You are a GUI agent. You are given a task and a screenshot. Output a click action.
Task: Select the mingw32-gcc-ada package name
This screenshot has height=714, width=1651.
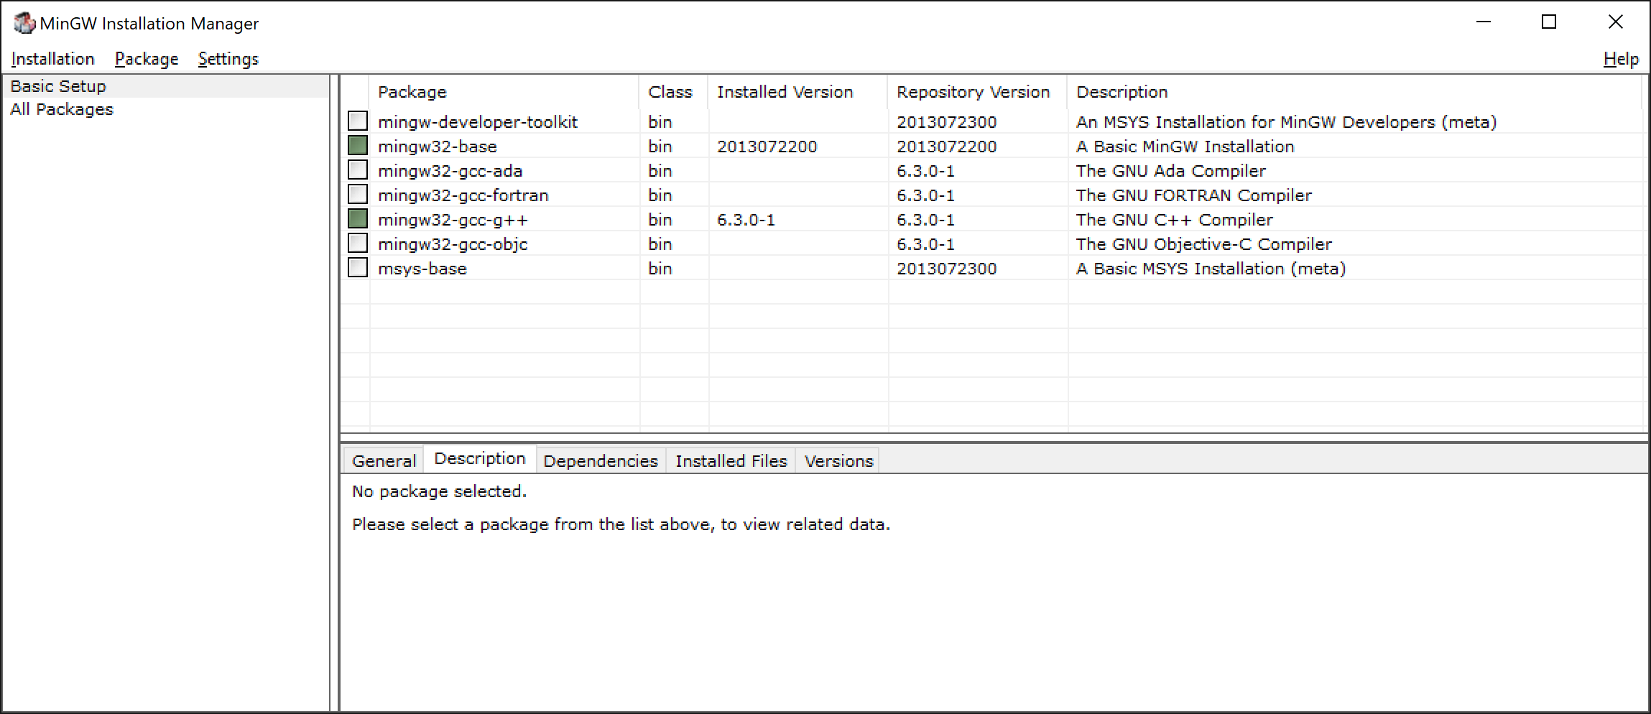point(450,171)
